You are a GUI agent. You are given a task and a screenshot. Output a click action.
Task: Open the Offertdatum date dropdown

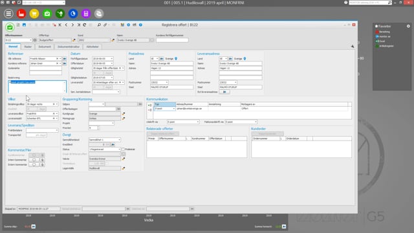[x=112, y=63]
